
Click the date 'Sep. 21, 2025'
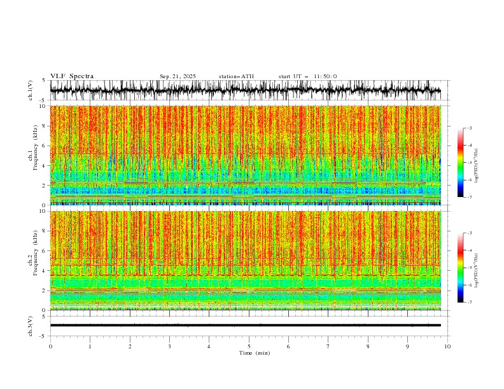pyautogui.click(x=178, y=76)
